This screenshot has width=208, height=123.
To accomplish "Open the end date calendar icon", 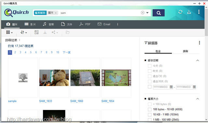I will tap(194, 87).
